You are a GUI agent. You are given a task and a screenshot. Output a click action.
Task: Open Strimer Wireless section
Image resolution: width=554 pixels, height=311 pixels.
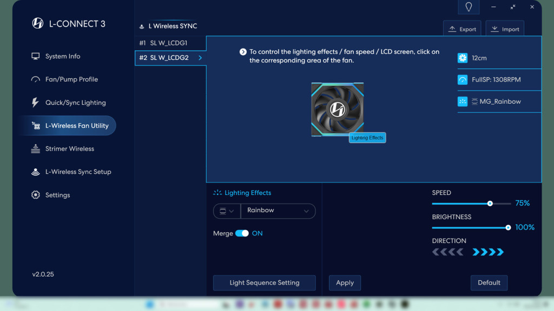(69, 149)
